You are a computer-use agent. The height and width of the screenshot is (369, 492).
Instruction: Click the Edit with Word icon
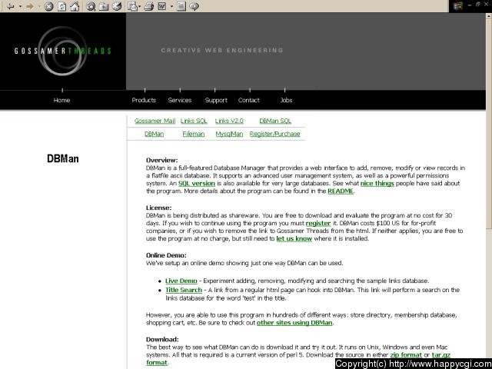162,6
